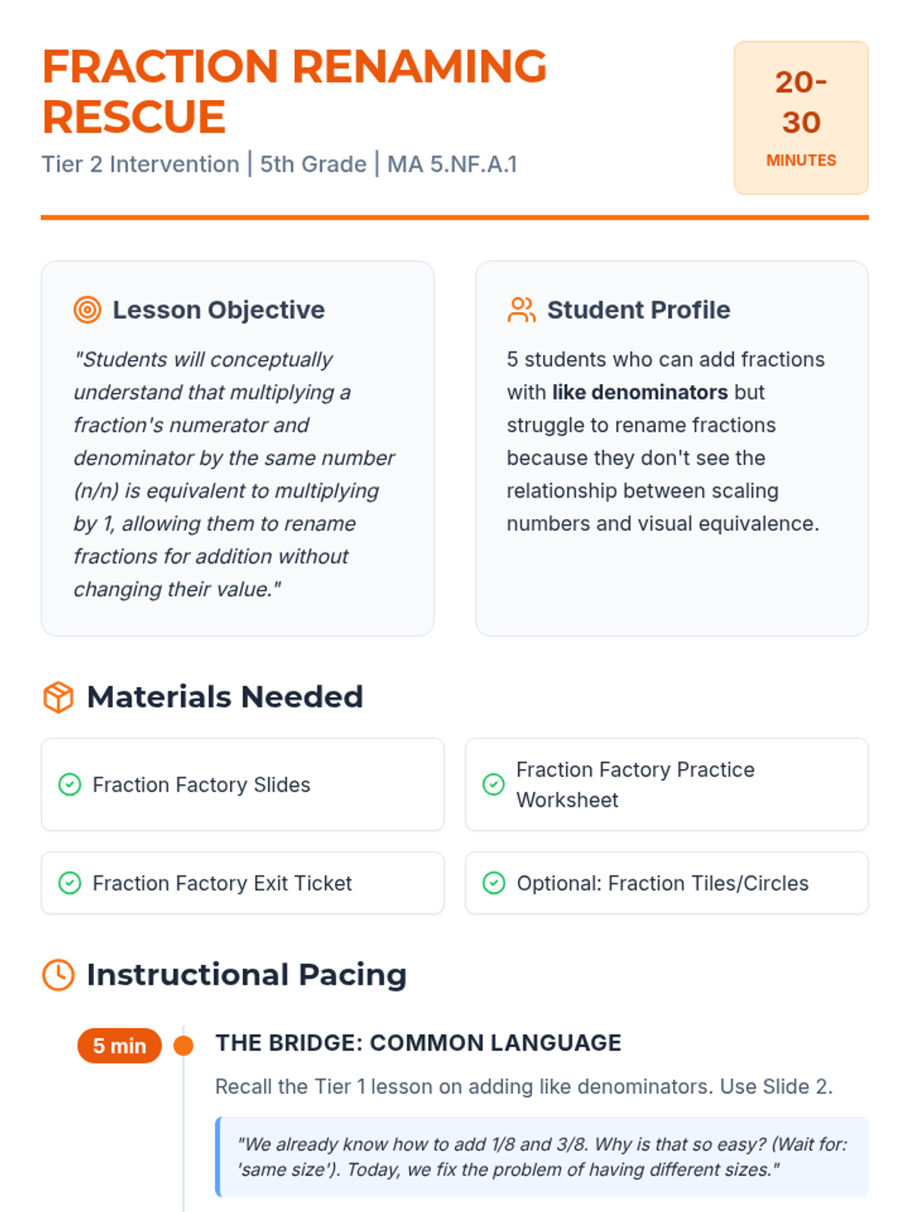Click the Bridge: Common Language heading

(x=418, y=1043)
